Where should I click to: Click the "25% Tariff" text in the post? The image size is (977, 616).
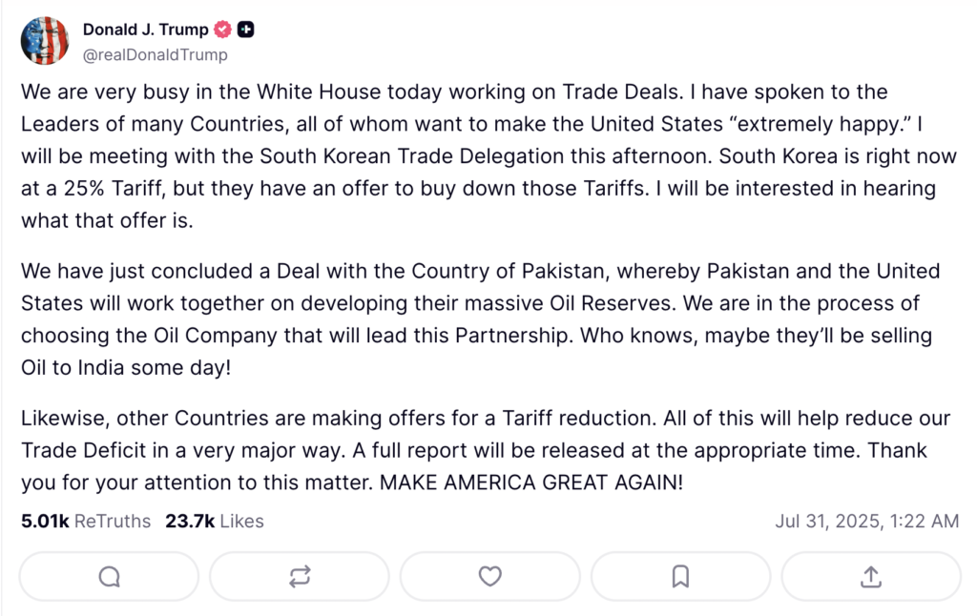(114, 188)
